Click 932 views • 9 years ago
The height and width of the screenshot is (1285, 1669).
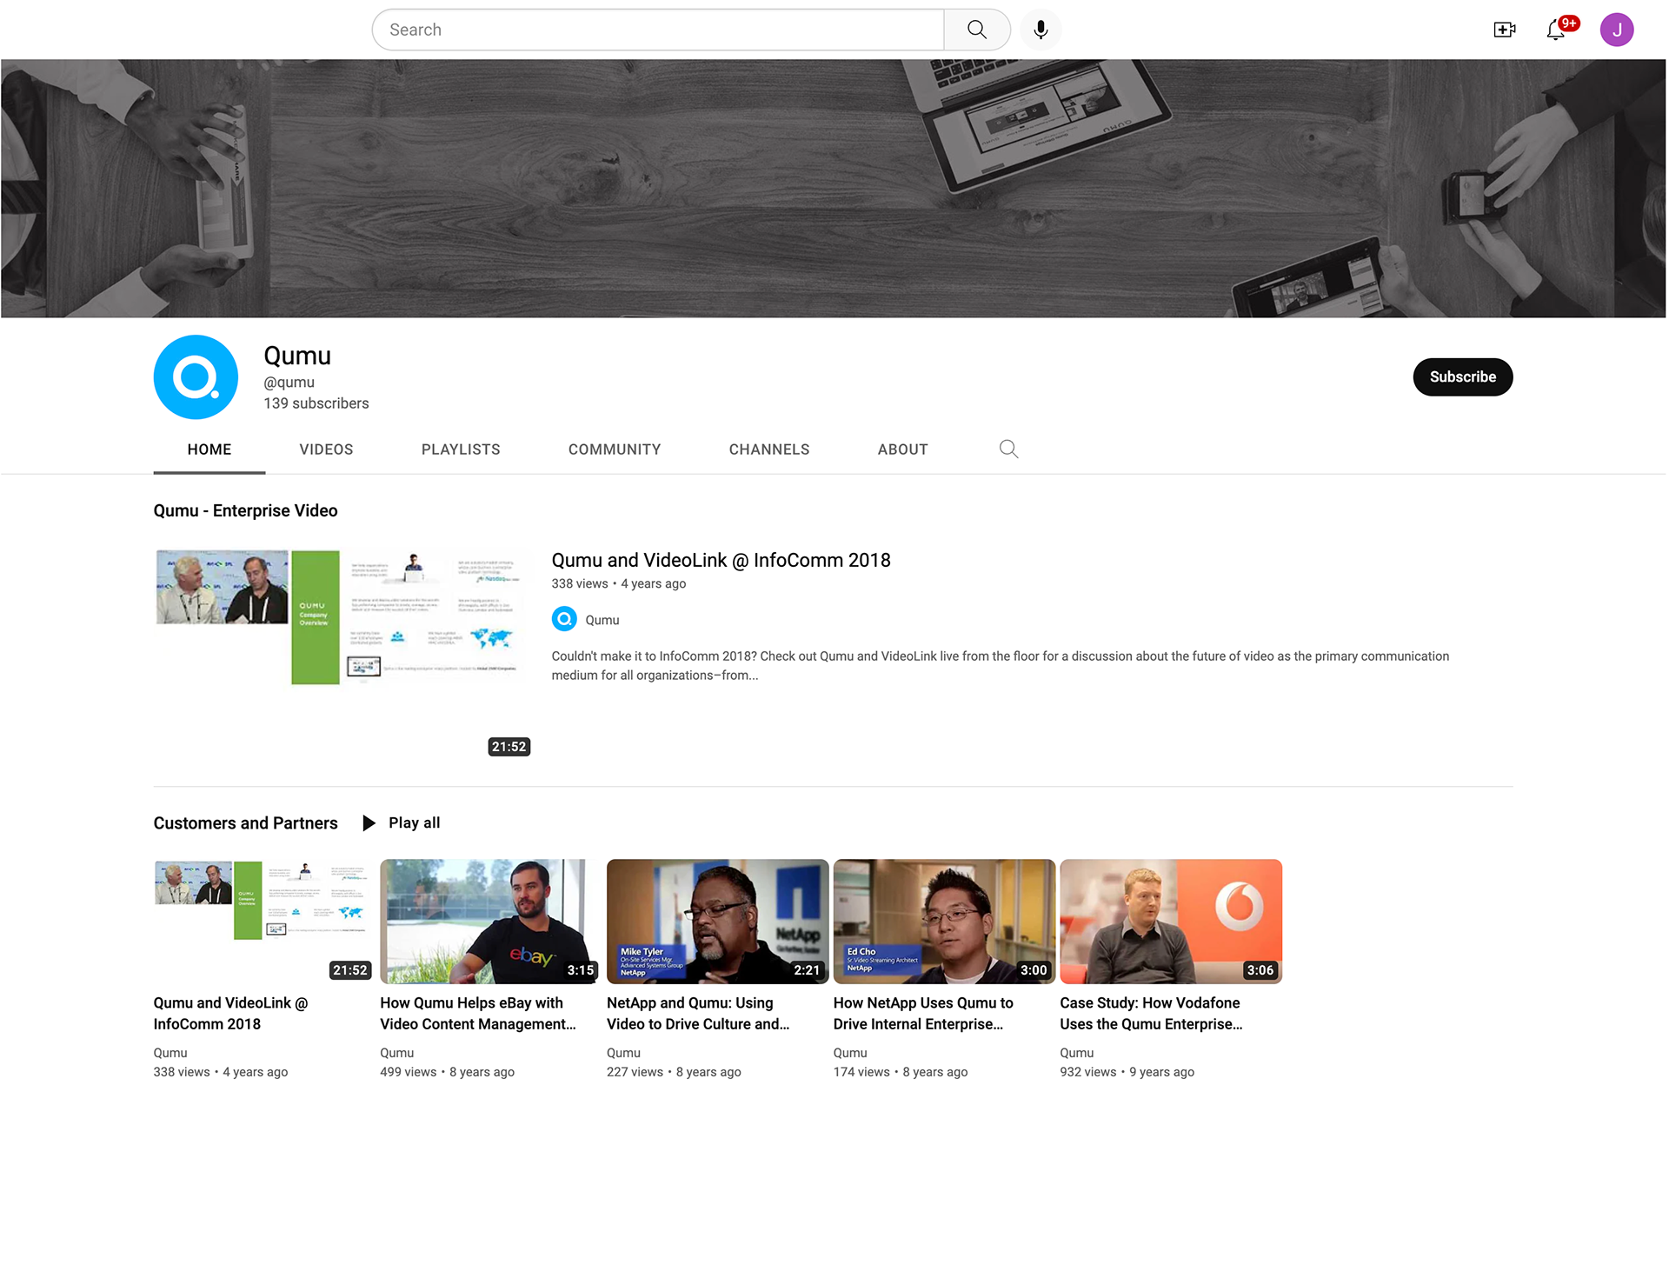(x=1127, y=1072)
